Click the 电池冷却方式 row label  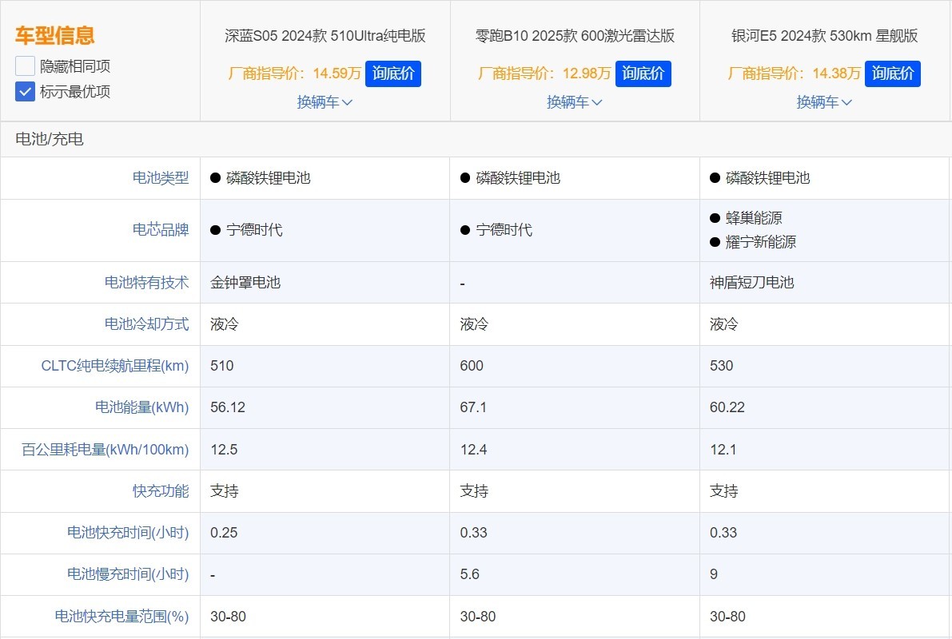tap(146, 324)
